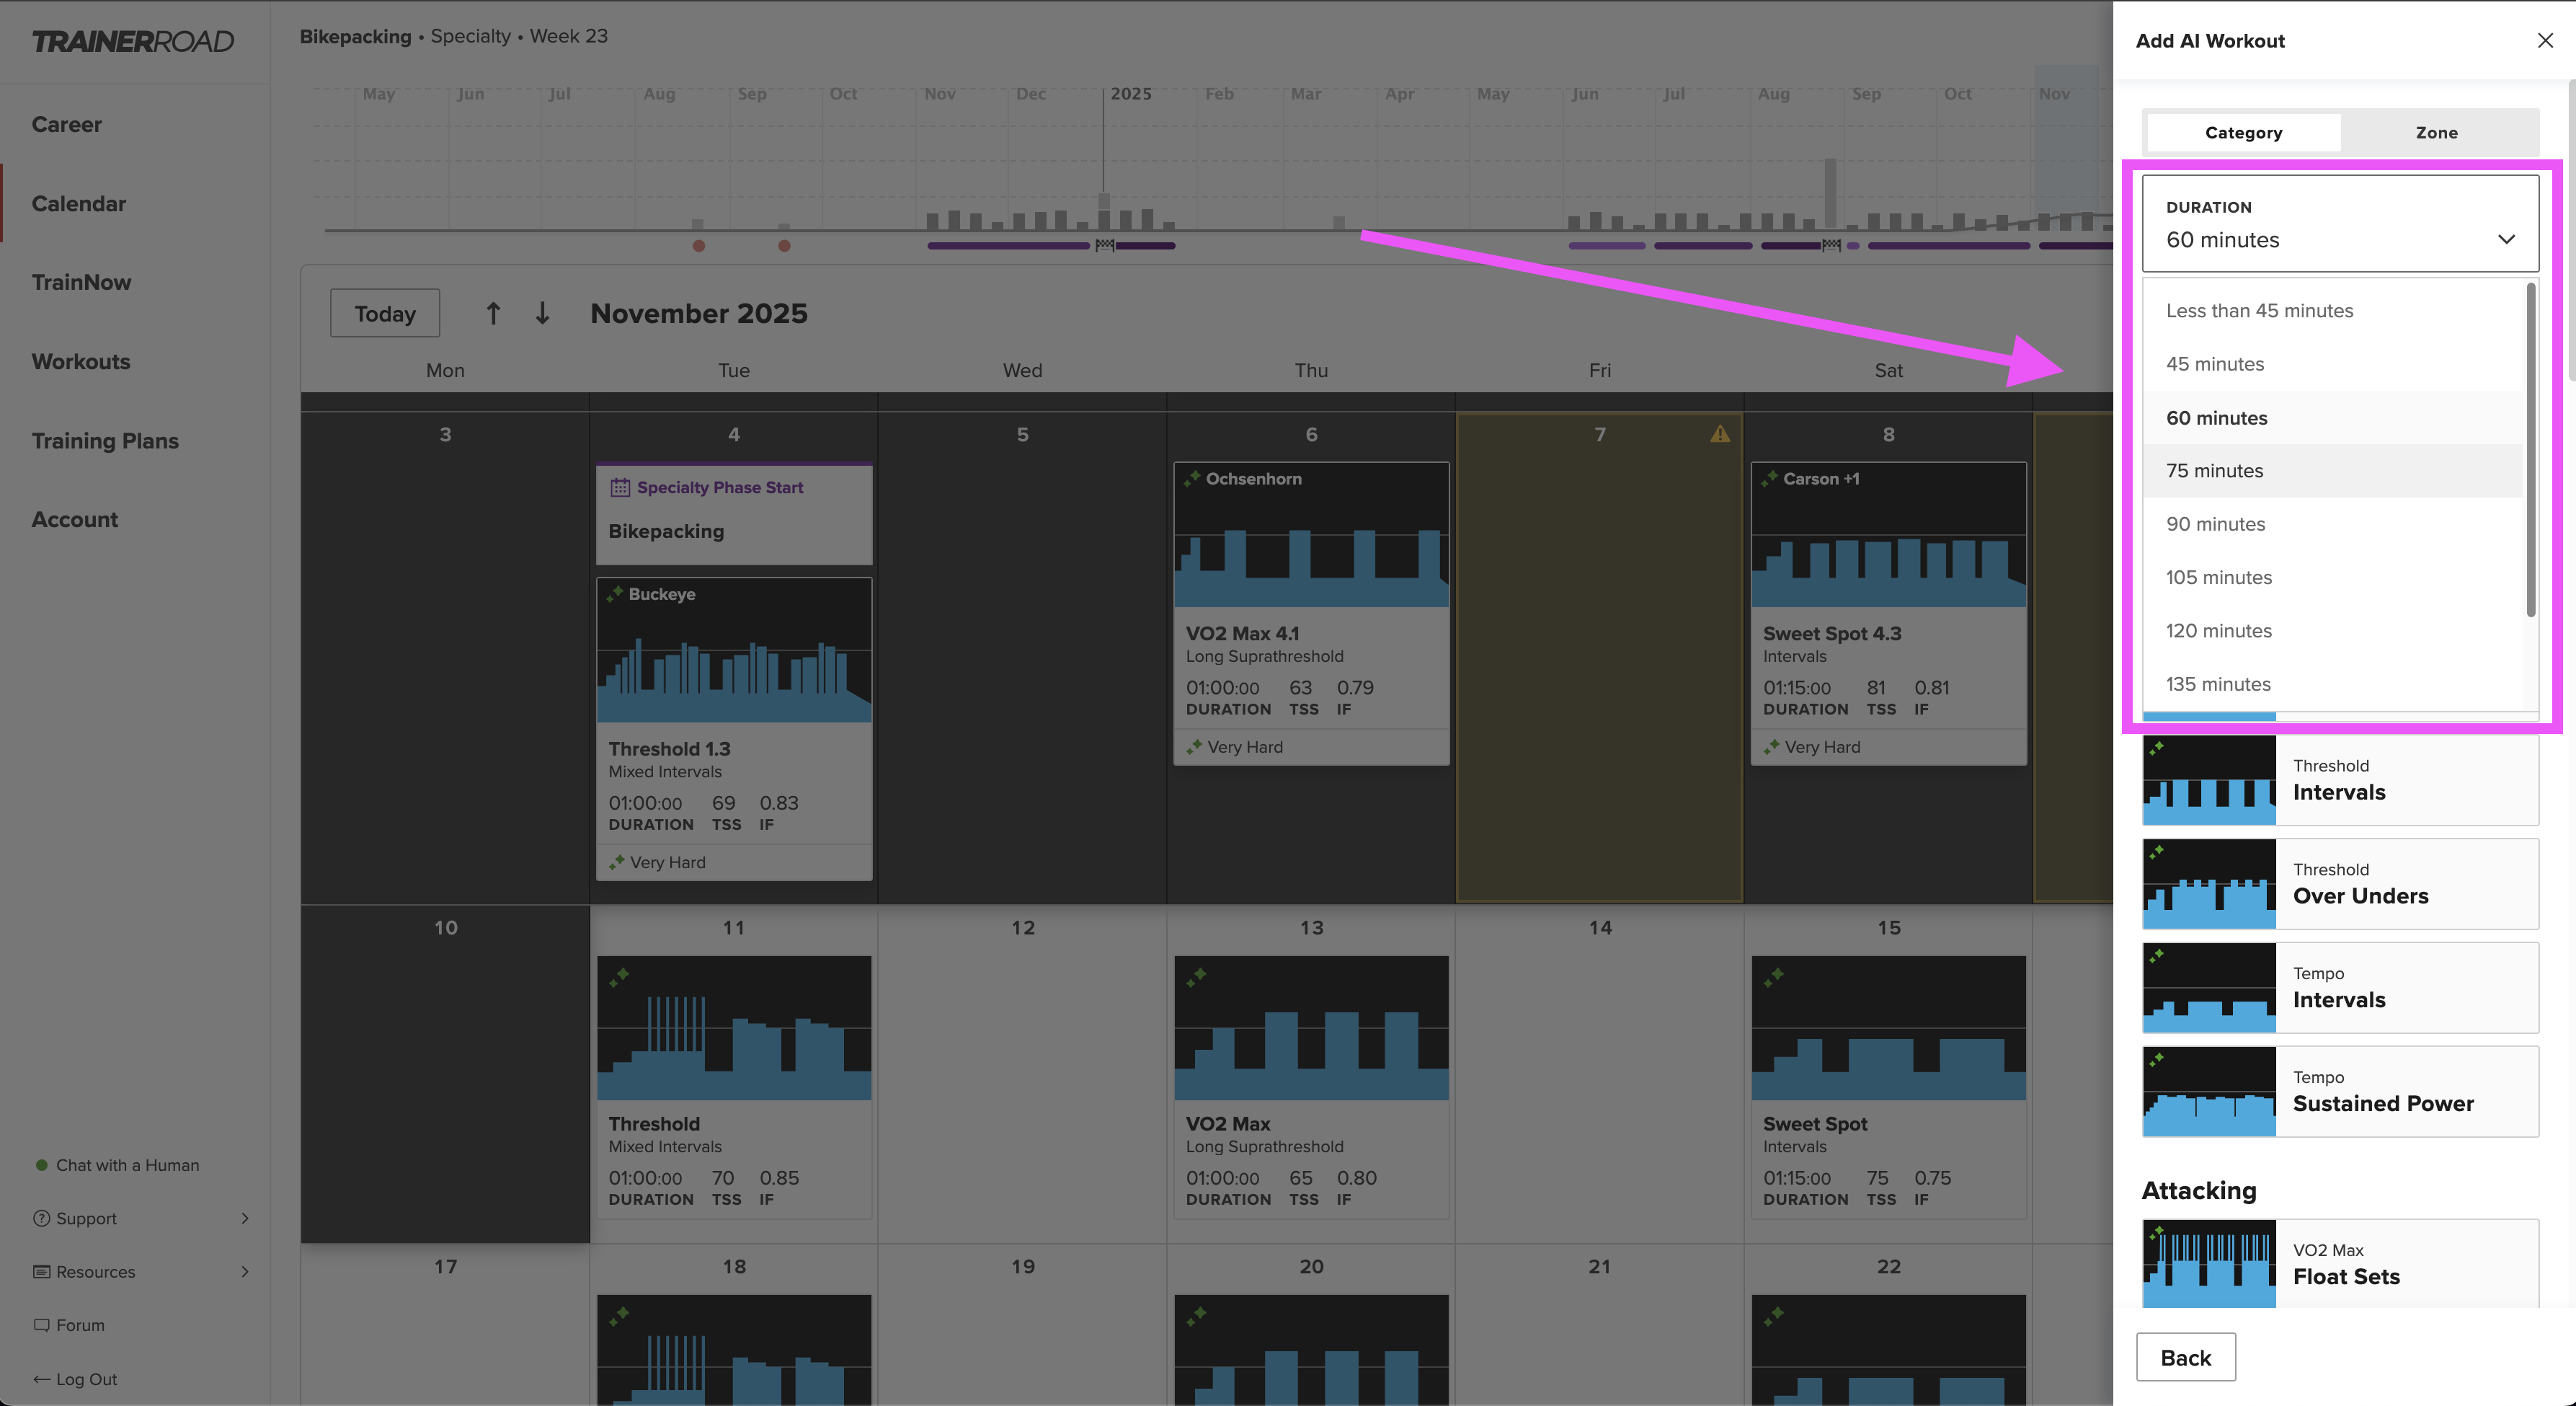This screenshot has width=2576, height=1406.
Task: Go to next week with down arrow
Action: pyautogui.click(x=542, y=313)
